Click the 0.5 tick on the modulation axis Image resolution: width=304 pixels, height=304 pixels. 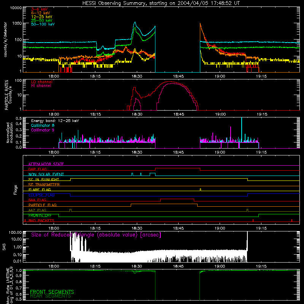19,118
